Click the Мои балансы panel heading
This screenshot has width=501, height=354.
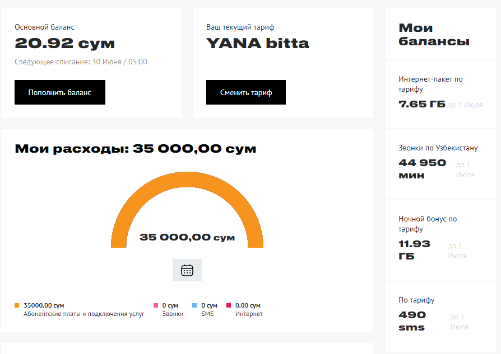coord(434,35)
